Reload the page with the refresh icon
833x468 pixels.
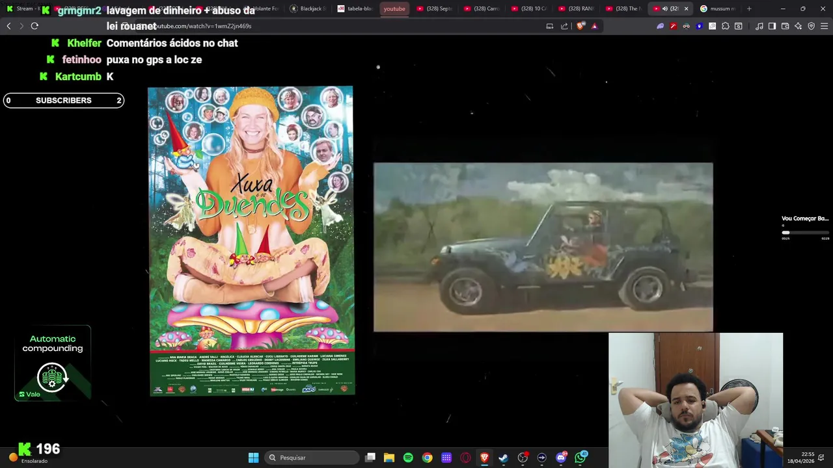34,26
